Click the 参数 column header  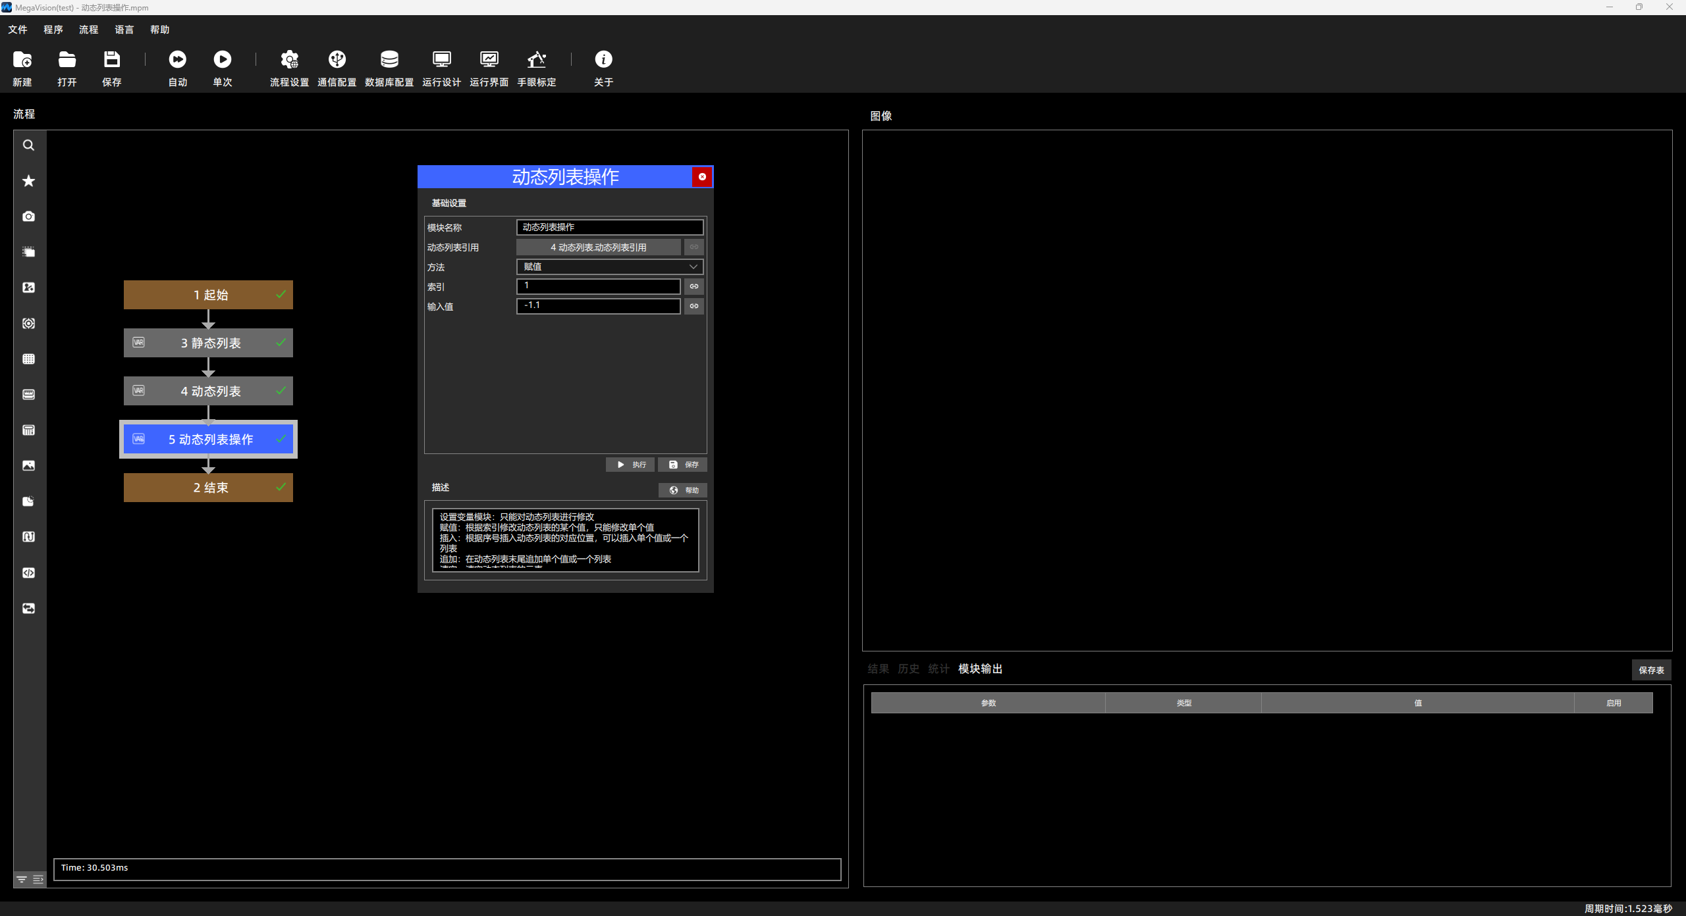click(989, 703)
